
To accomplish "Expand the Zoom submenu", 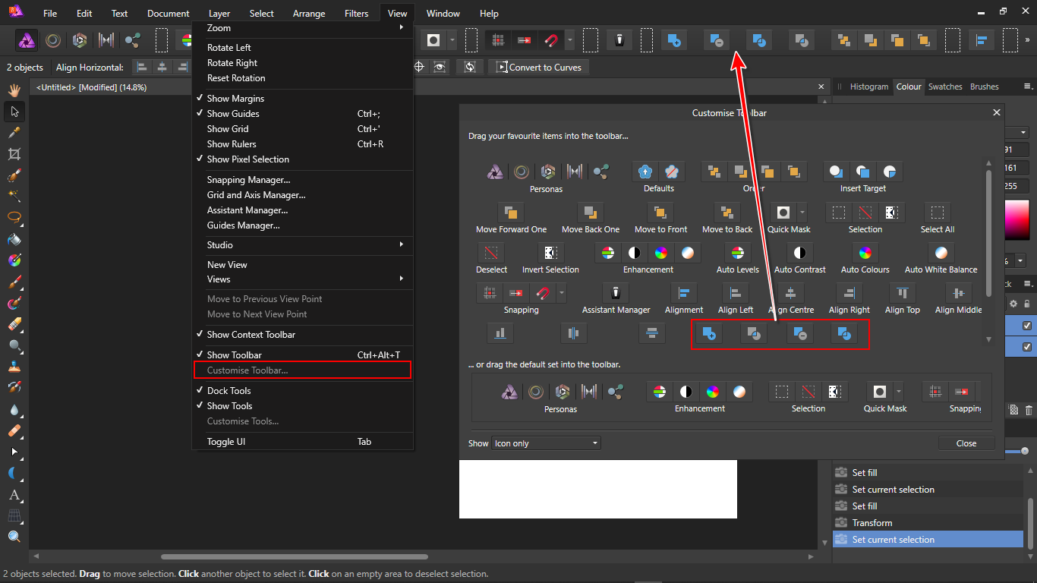I will (303, 28).
